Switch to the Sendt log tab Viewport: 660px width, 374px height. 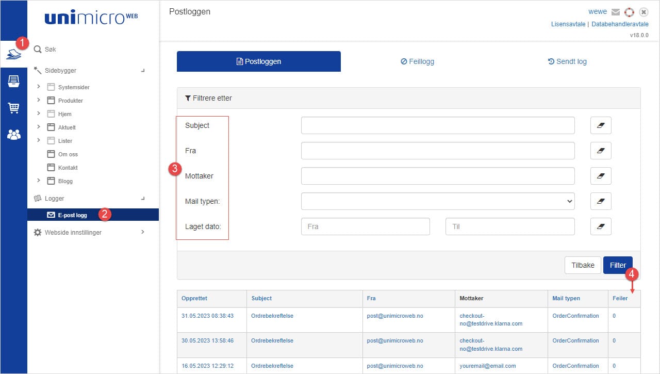click(x=567, y=61)
